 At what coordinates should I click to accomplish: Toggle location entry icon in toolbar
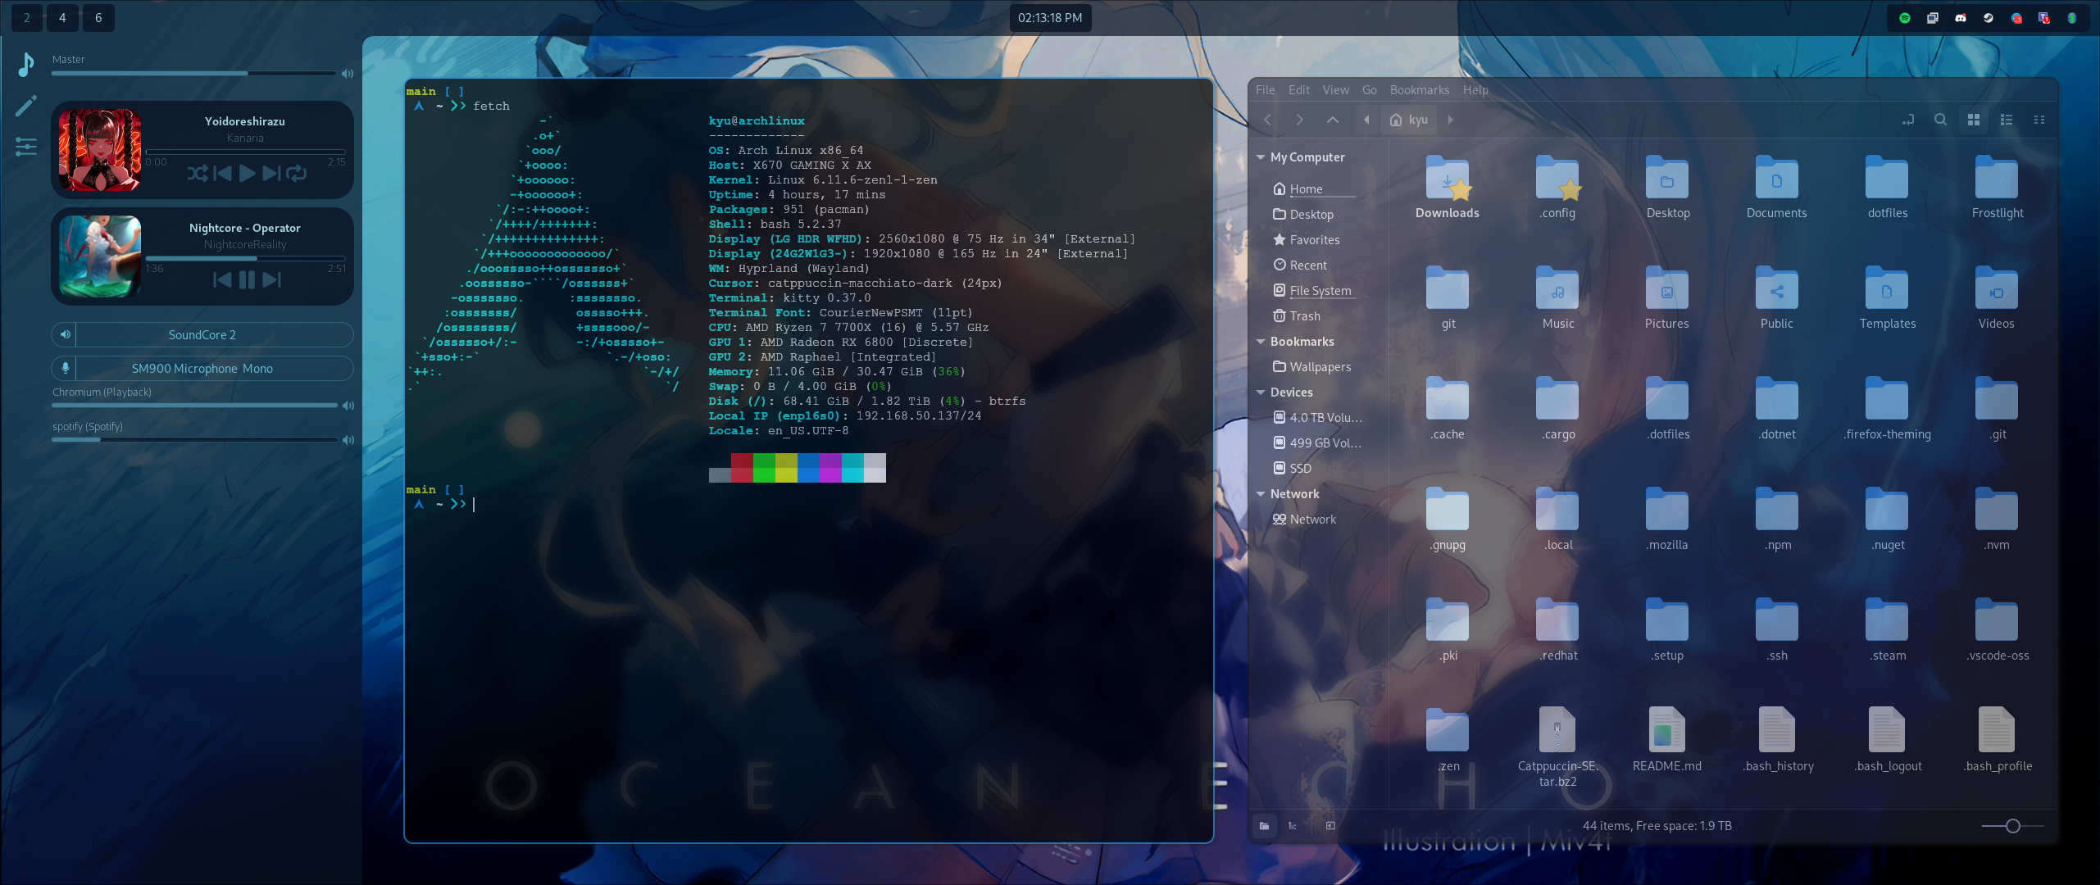[x=1908, y=120]
